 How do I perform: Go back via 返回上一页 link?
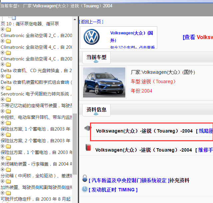point(91,22)
